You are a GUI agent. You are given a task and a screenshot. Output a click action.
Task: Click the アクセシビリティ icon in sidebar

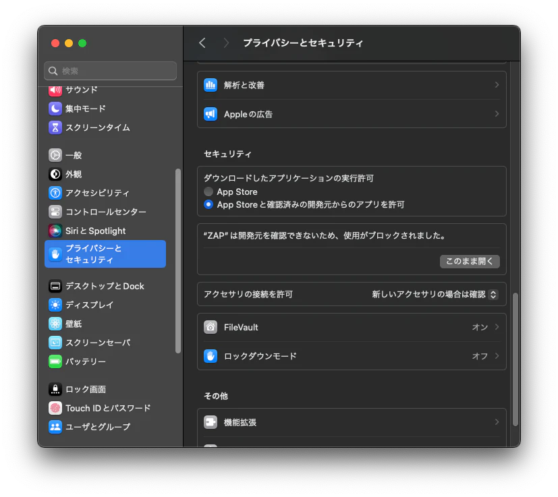[x=55, y=193]
